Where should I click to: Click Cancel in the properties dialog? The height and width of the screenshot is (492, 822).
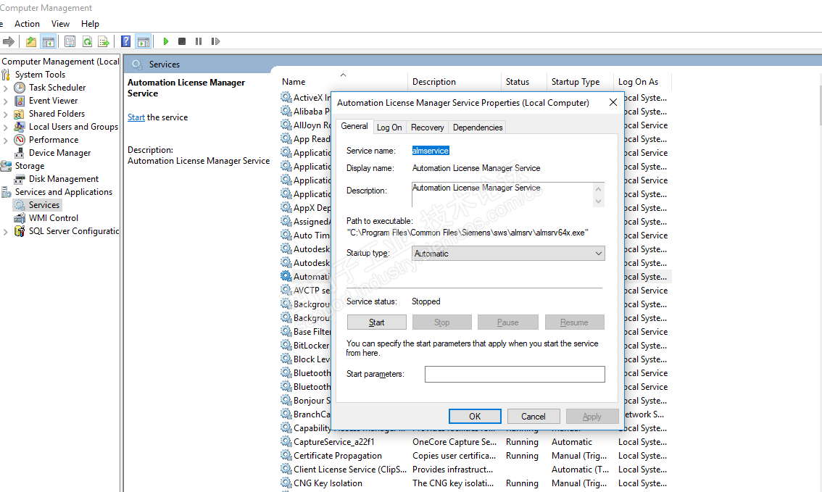(534, 417)
